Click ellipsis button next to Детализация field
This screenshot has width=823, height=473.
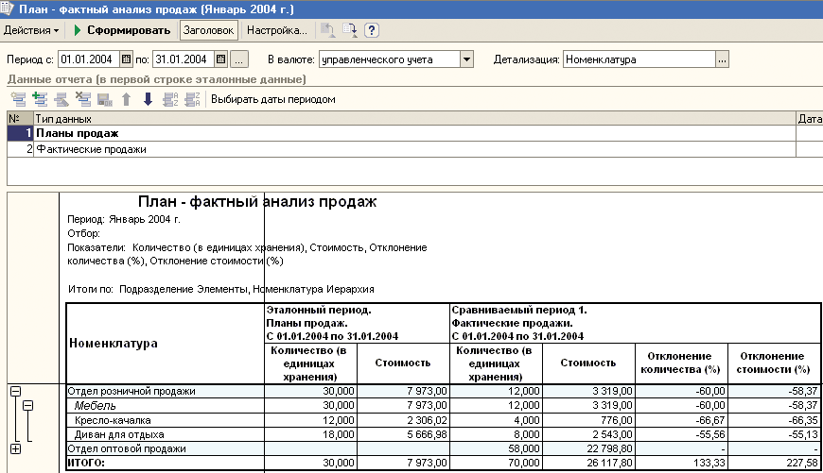pos(723,60)
